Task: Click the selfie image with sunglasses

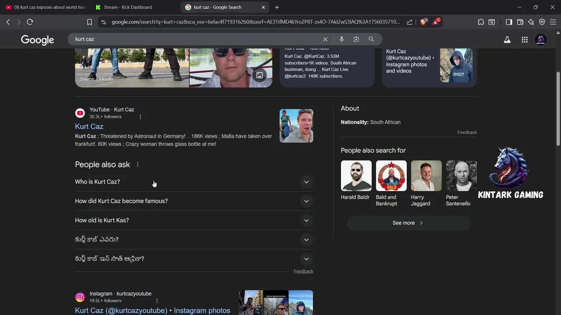Action: click(231, 68)
